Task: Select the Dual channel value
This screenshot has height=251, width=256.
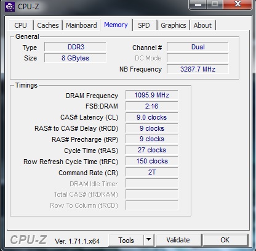Action: click(198, 47)
